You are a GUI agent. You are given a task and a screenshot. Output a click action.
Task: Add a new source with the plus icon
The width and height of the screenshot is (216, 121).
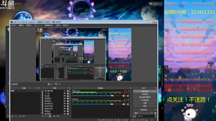(x=43, y=116)
